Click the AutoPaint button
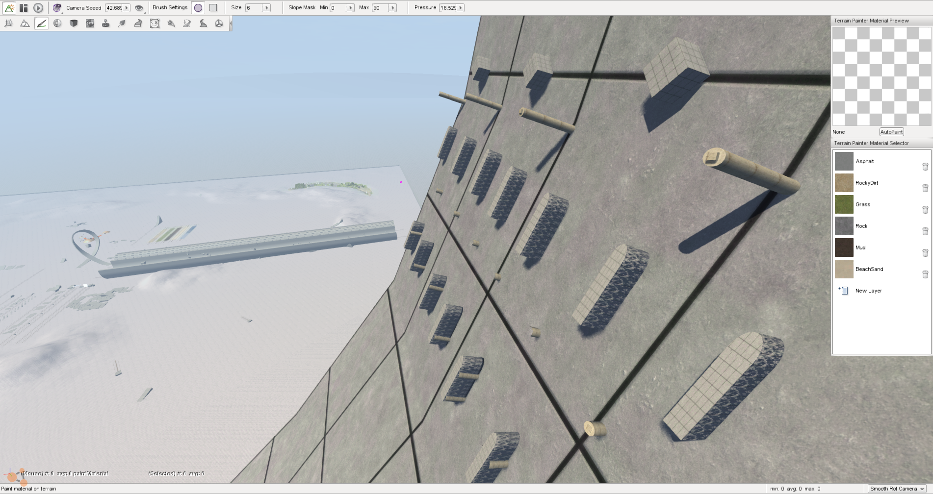This screenshot has height=494, width=933. [891, 132]
